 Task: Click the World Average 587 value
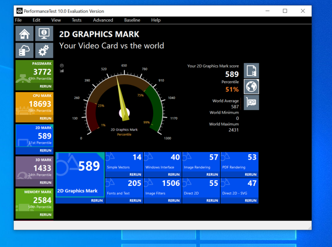click(x=235, y=107)
